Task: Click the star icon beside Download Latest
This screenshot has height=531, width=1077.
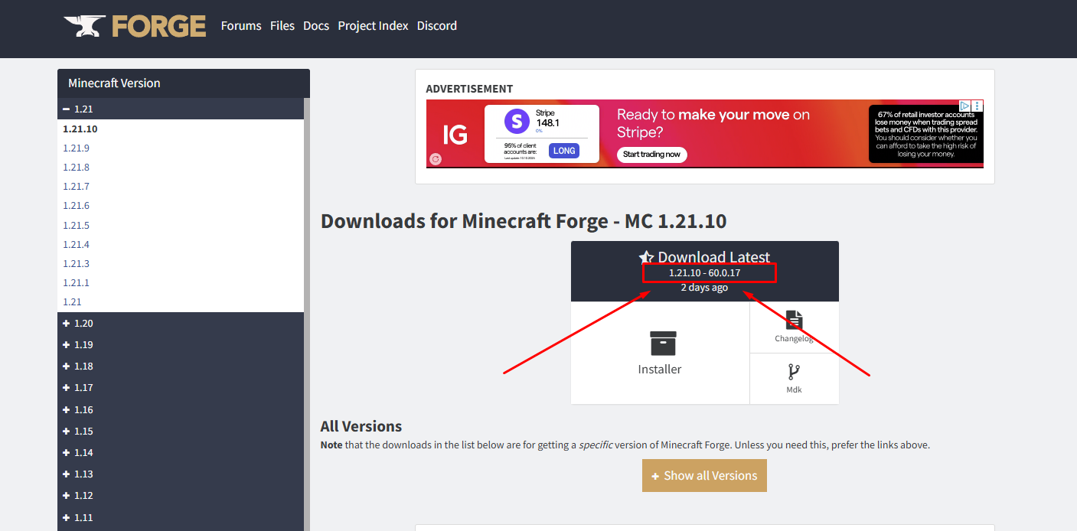Action: coord(647,258)
